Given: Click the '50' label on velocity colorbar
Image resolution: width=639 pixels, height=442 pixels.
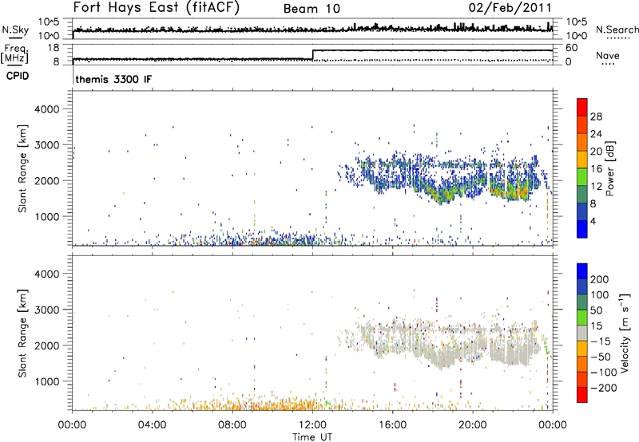Looking at the screenshot, I should (596, 310).
